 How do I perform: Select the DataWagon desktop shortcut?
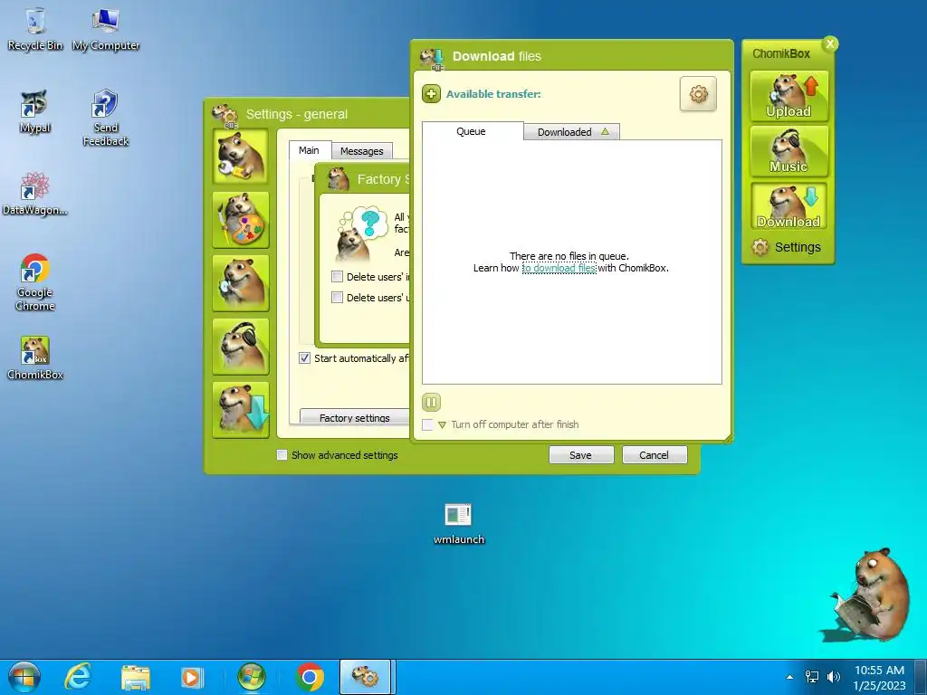pyautogui.click(x=35, y=194)
